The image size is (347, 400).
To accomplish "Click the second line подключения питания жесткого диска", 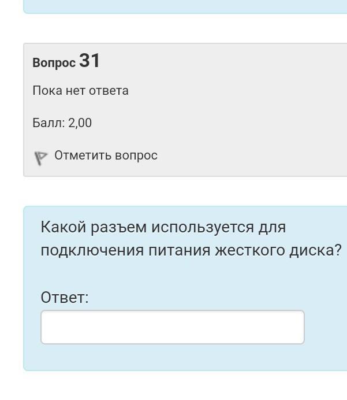I will click(x=191, y=251).
